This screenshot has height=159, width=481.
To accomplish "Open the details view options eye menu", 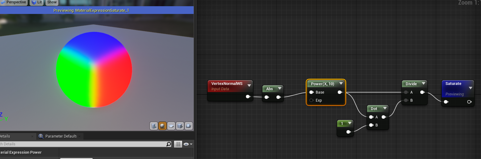I will click(188, 144).
